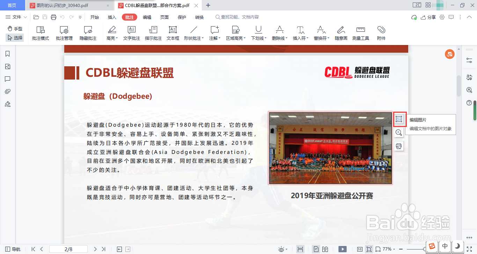Toggle fit page view in status bar

click(369, 249)
